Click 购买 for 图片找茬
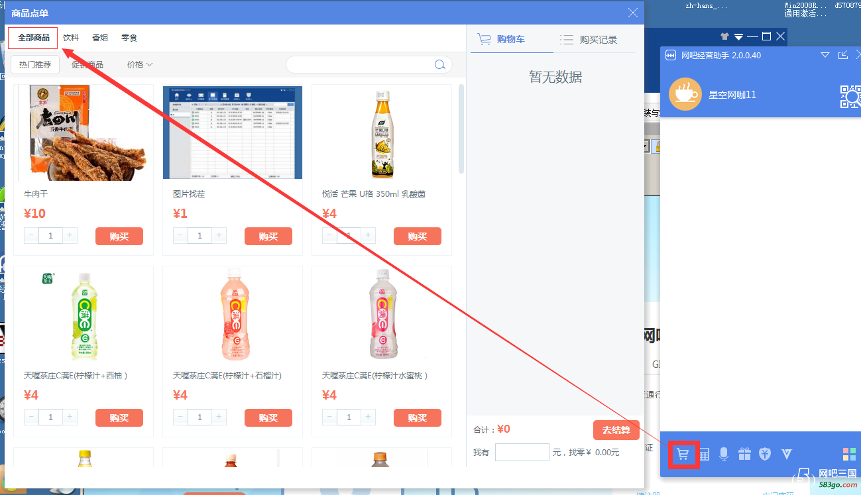The image size is (861, 495). (268, 236)
